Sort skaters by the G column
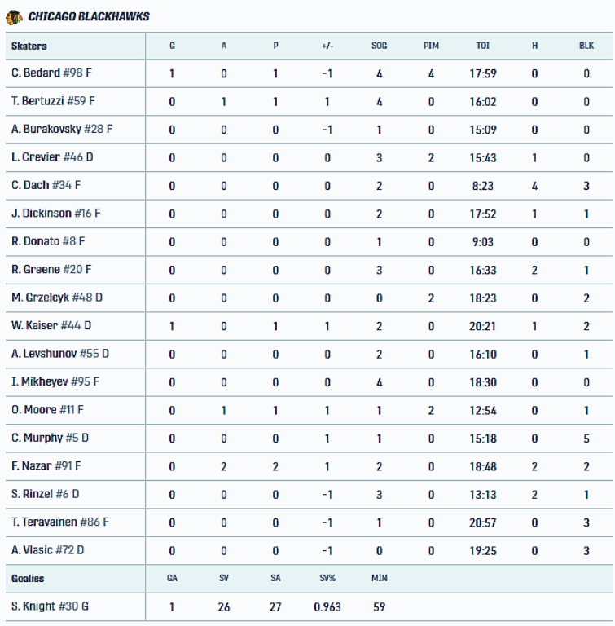Viewport: 615px width, 626px height. (172, 46)
